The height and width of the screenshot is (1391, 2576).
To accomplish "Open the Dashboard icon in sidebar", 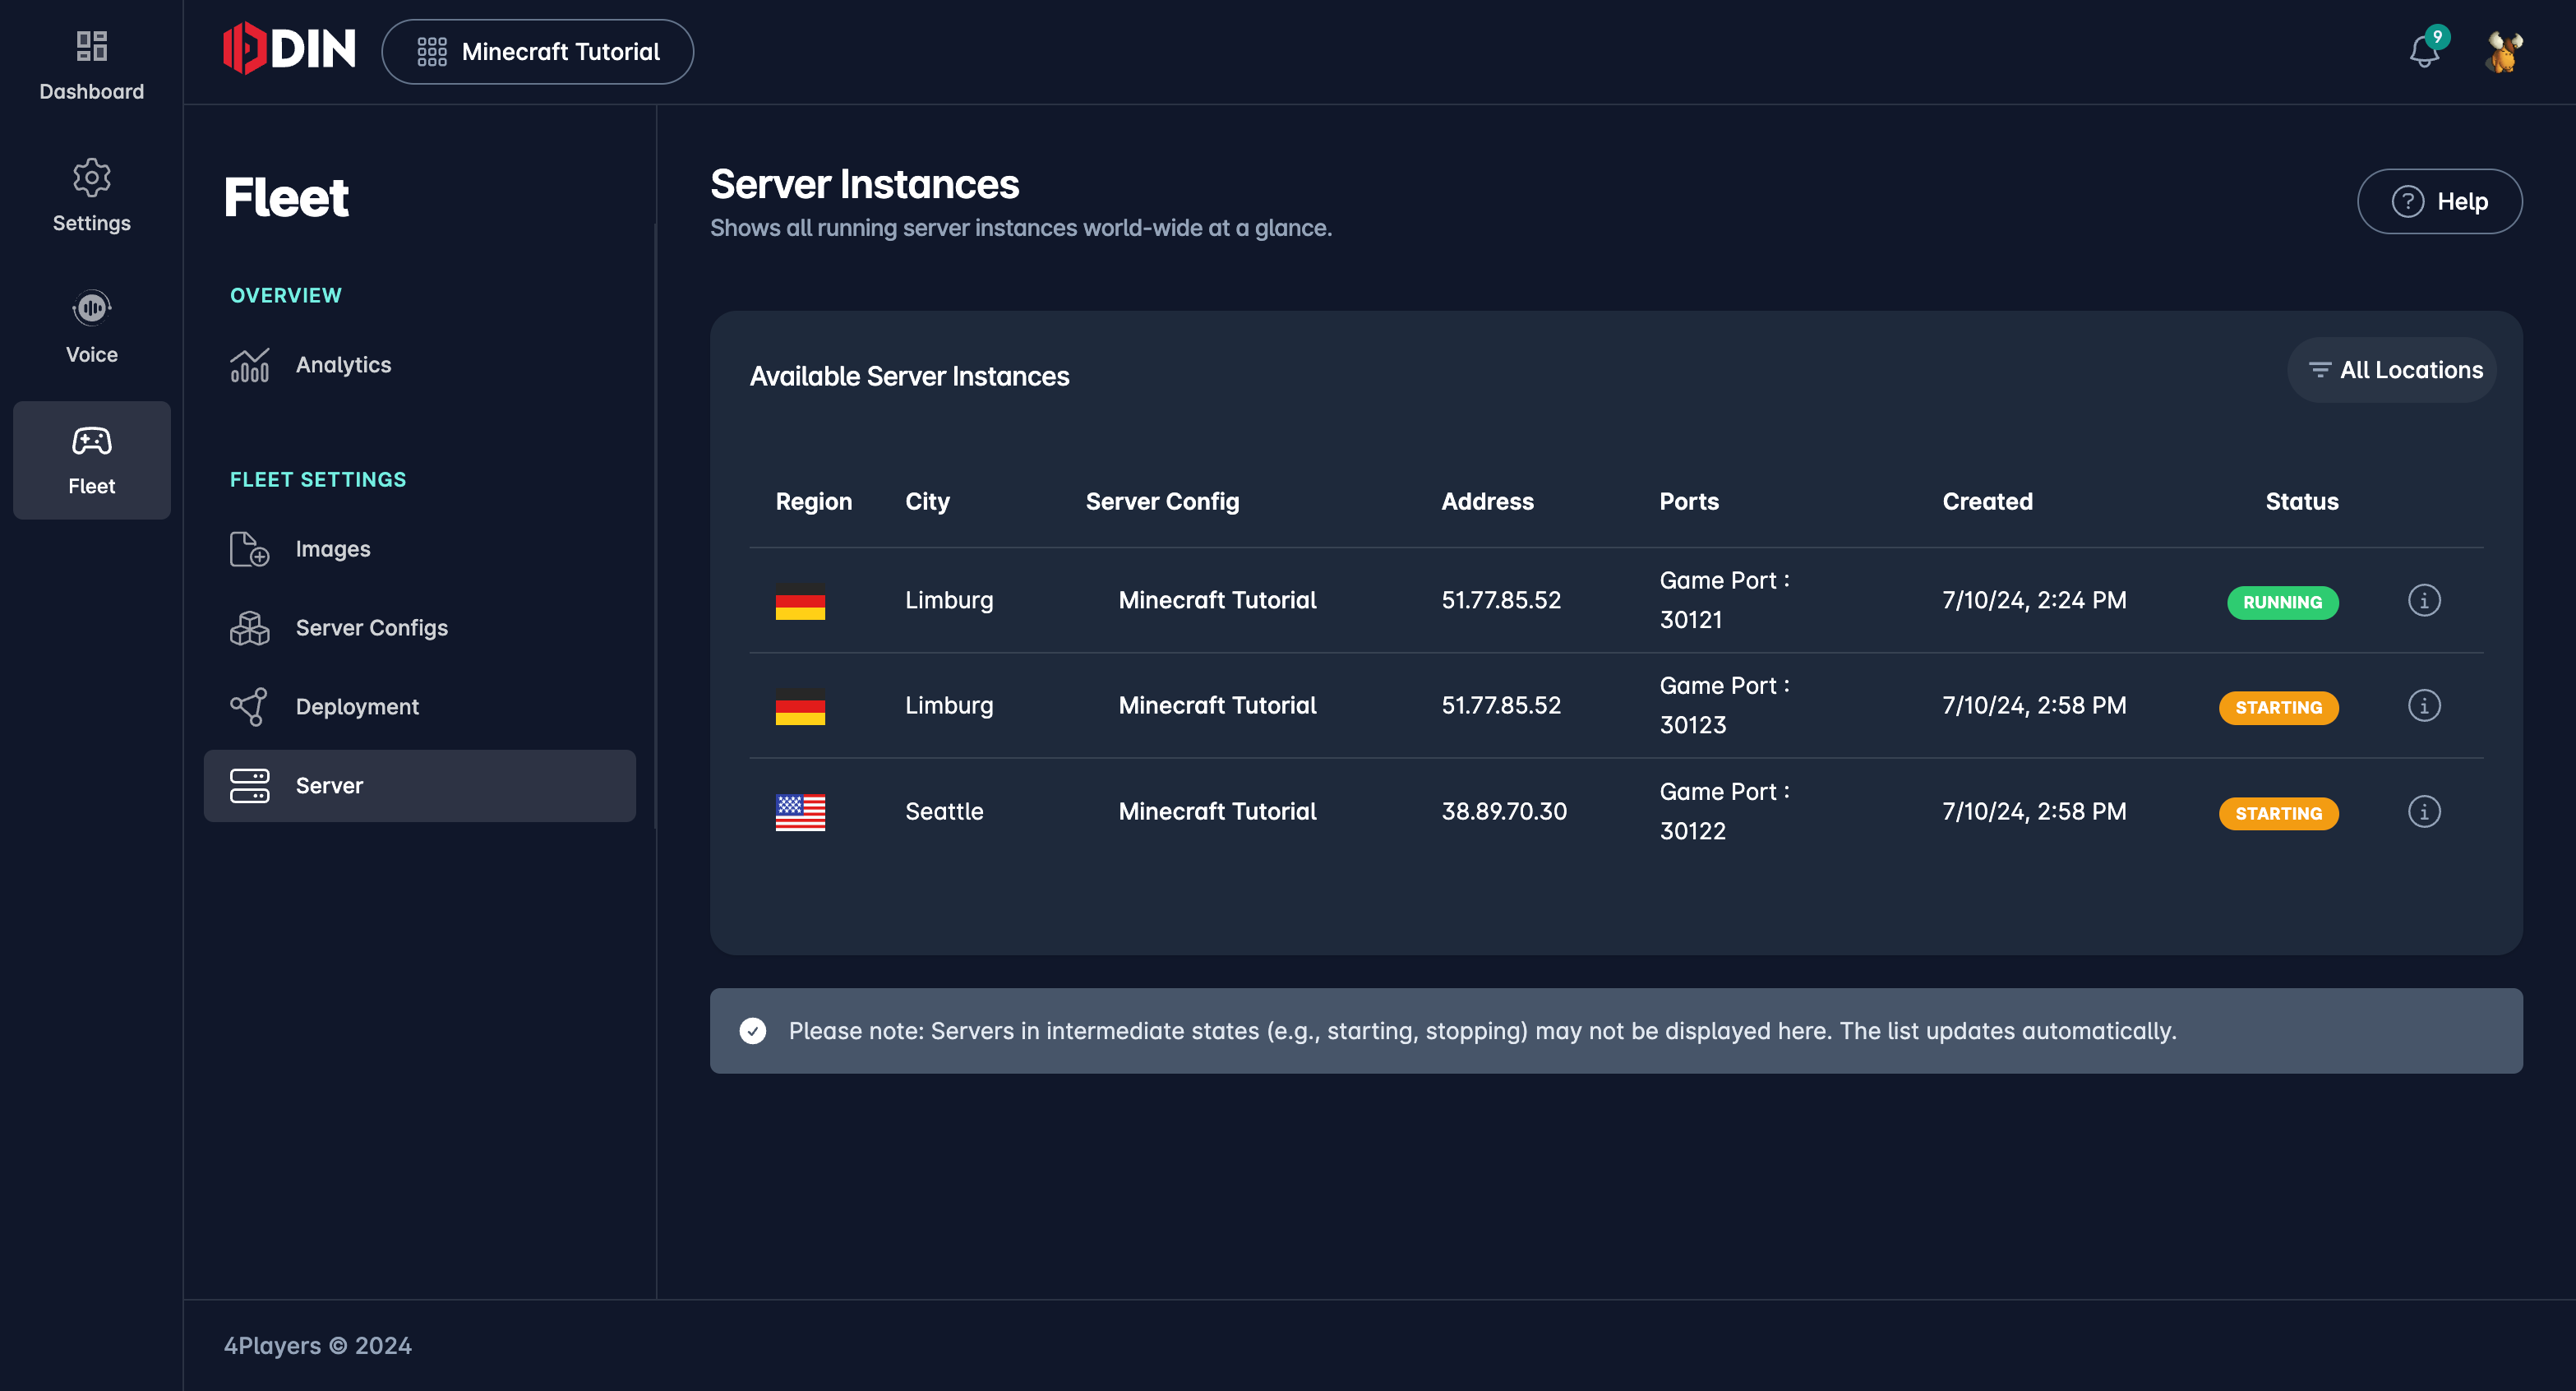I will click(91, 46).
